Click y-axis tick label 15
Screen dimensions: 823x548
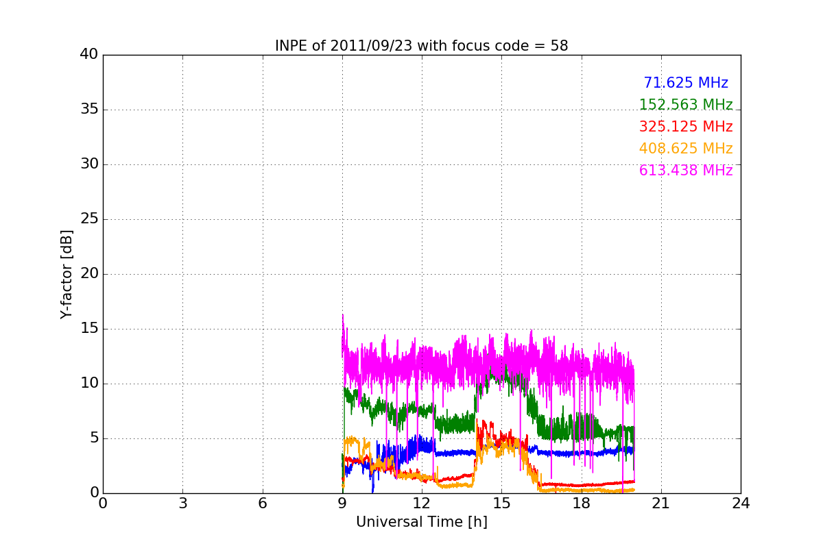[89, 329]
